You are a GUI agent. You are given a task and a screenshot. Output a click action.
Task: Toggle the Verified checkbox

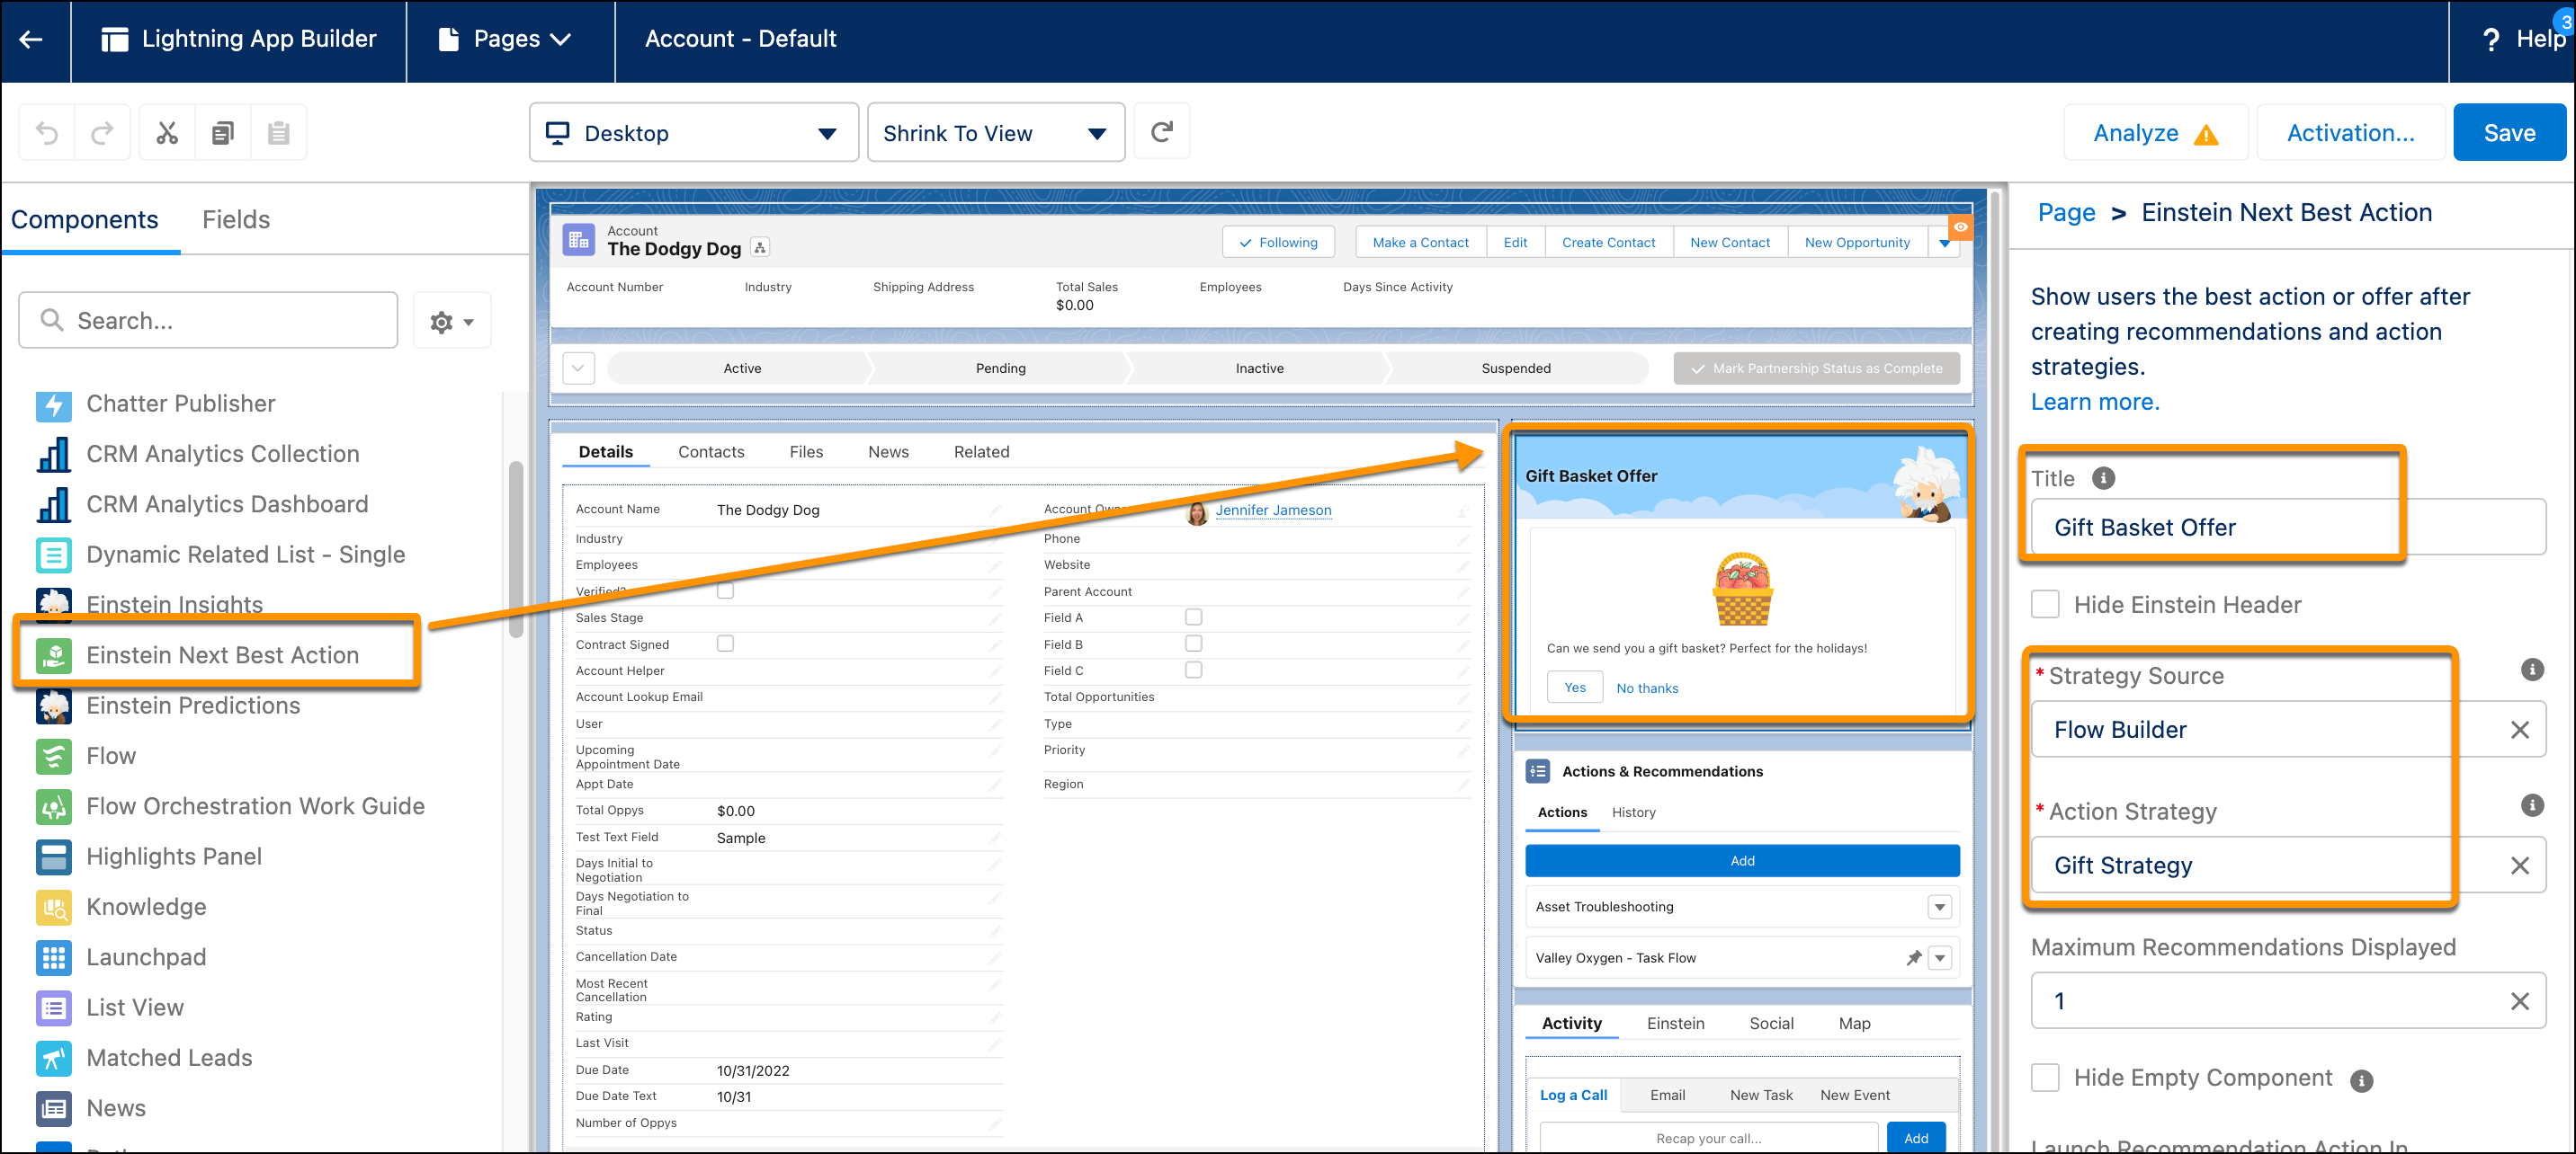(x=725, y=590)
